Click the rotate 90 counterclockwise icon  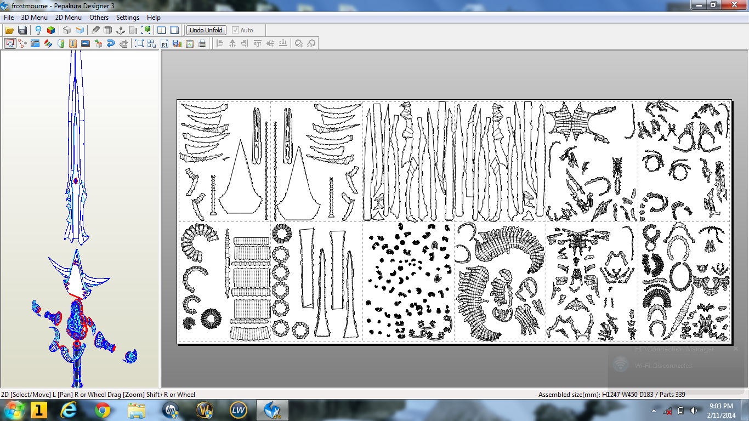pyautogui.click(x=299, y=43)
